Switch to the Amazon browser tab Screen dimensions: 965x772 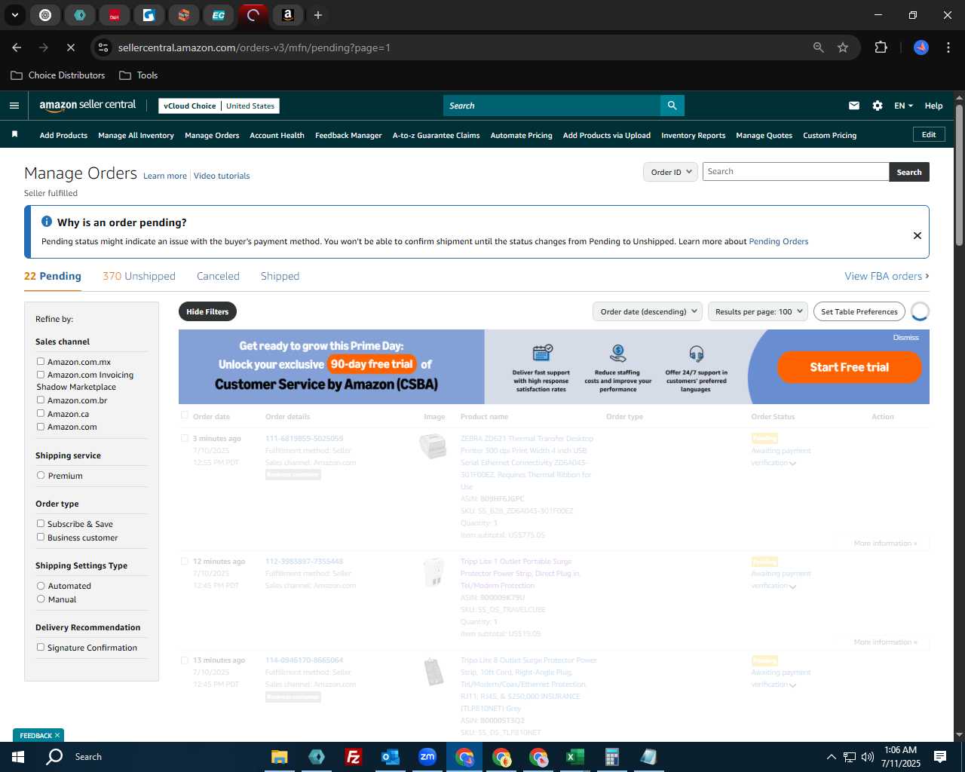288,15
